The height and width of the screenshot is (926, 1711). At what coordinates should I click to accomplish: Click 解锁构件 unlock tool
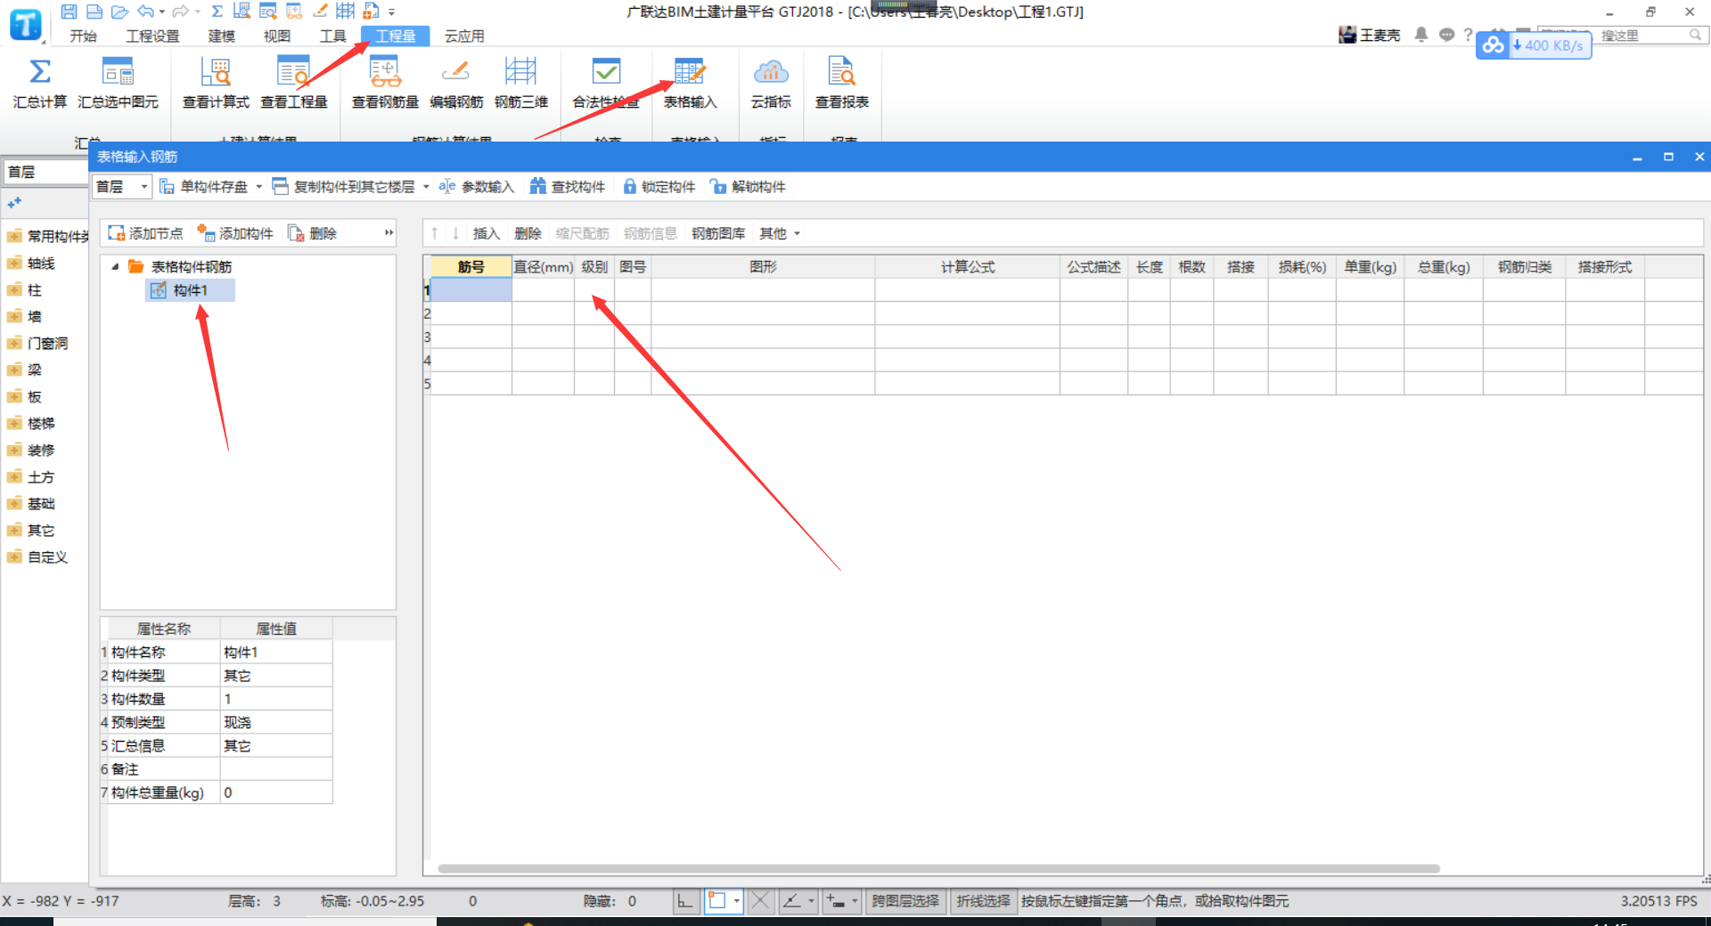tap(748, 186)
